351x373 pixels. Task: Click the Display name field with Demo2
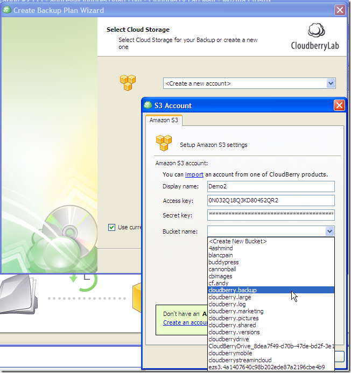(x=271, y=186)
